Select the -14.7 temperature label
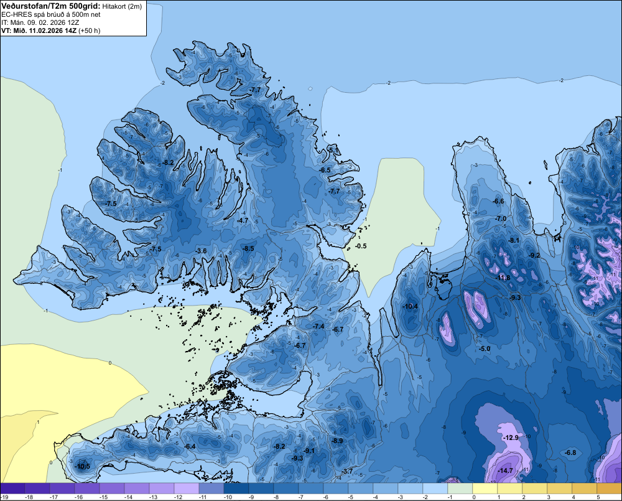 (x=505, y=471)
